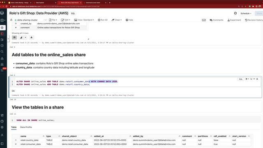This screenshot has height=148, width=263.
Task: Open Partner Connect icon in sidebar
Action: pyautogui.click(x=2, y=115)
